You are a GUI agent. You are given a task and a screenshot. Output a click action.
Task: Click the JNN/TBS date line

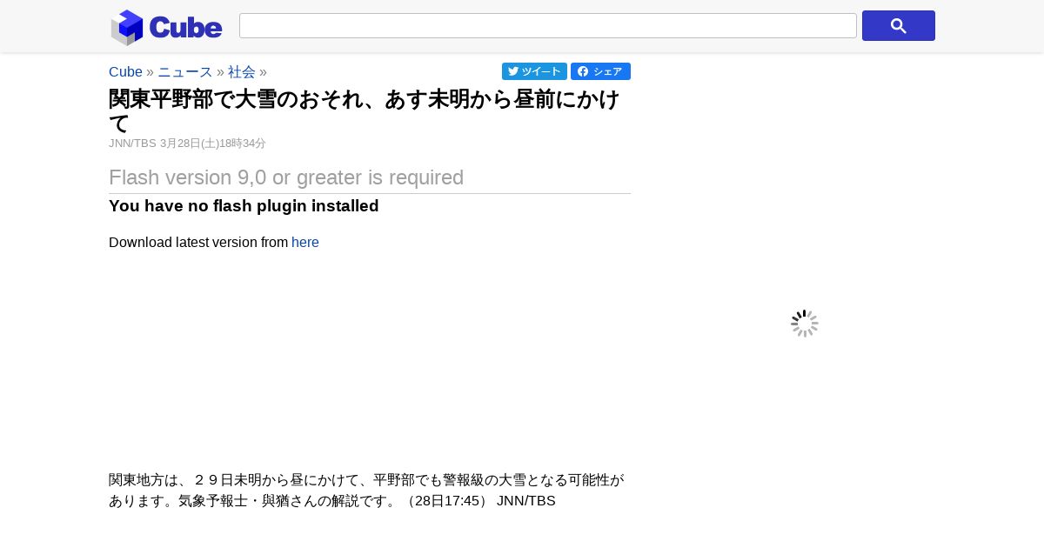click(187, 144)
